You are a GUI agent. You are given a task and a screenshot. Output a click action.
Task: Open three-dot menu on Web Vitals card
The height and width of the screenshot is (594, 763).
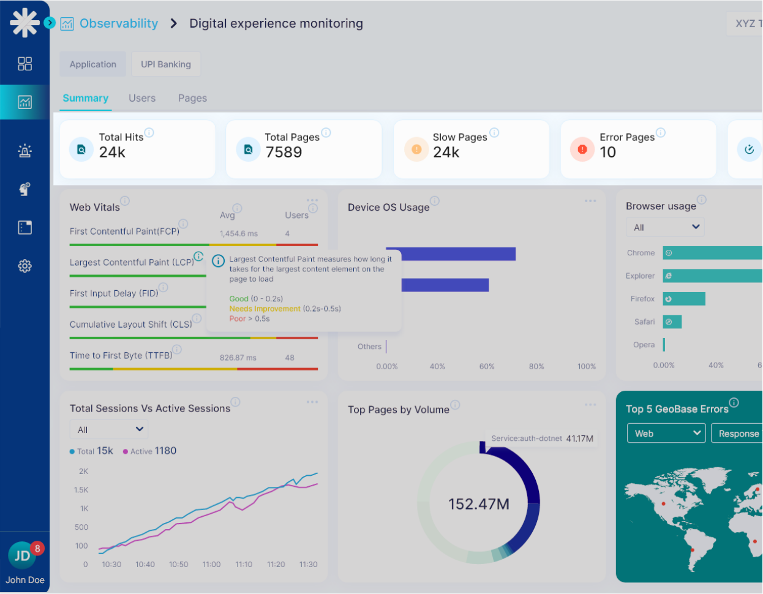click(x=312, y=201)
